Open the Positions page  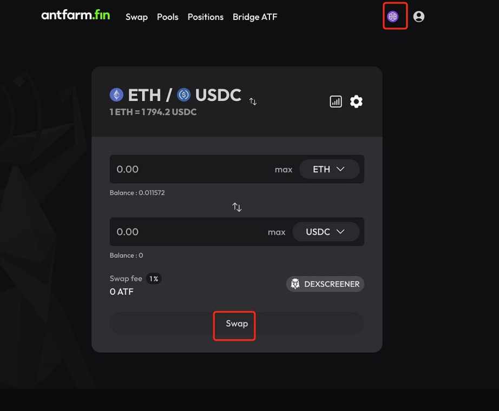pos(206,17)
